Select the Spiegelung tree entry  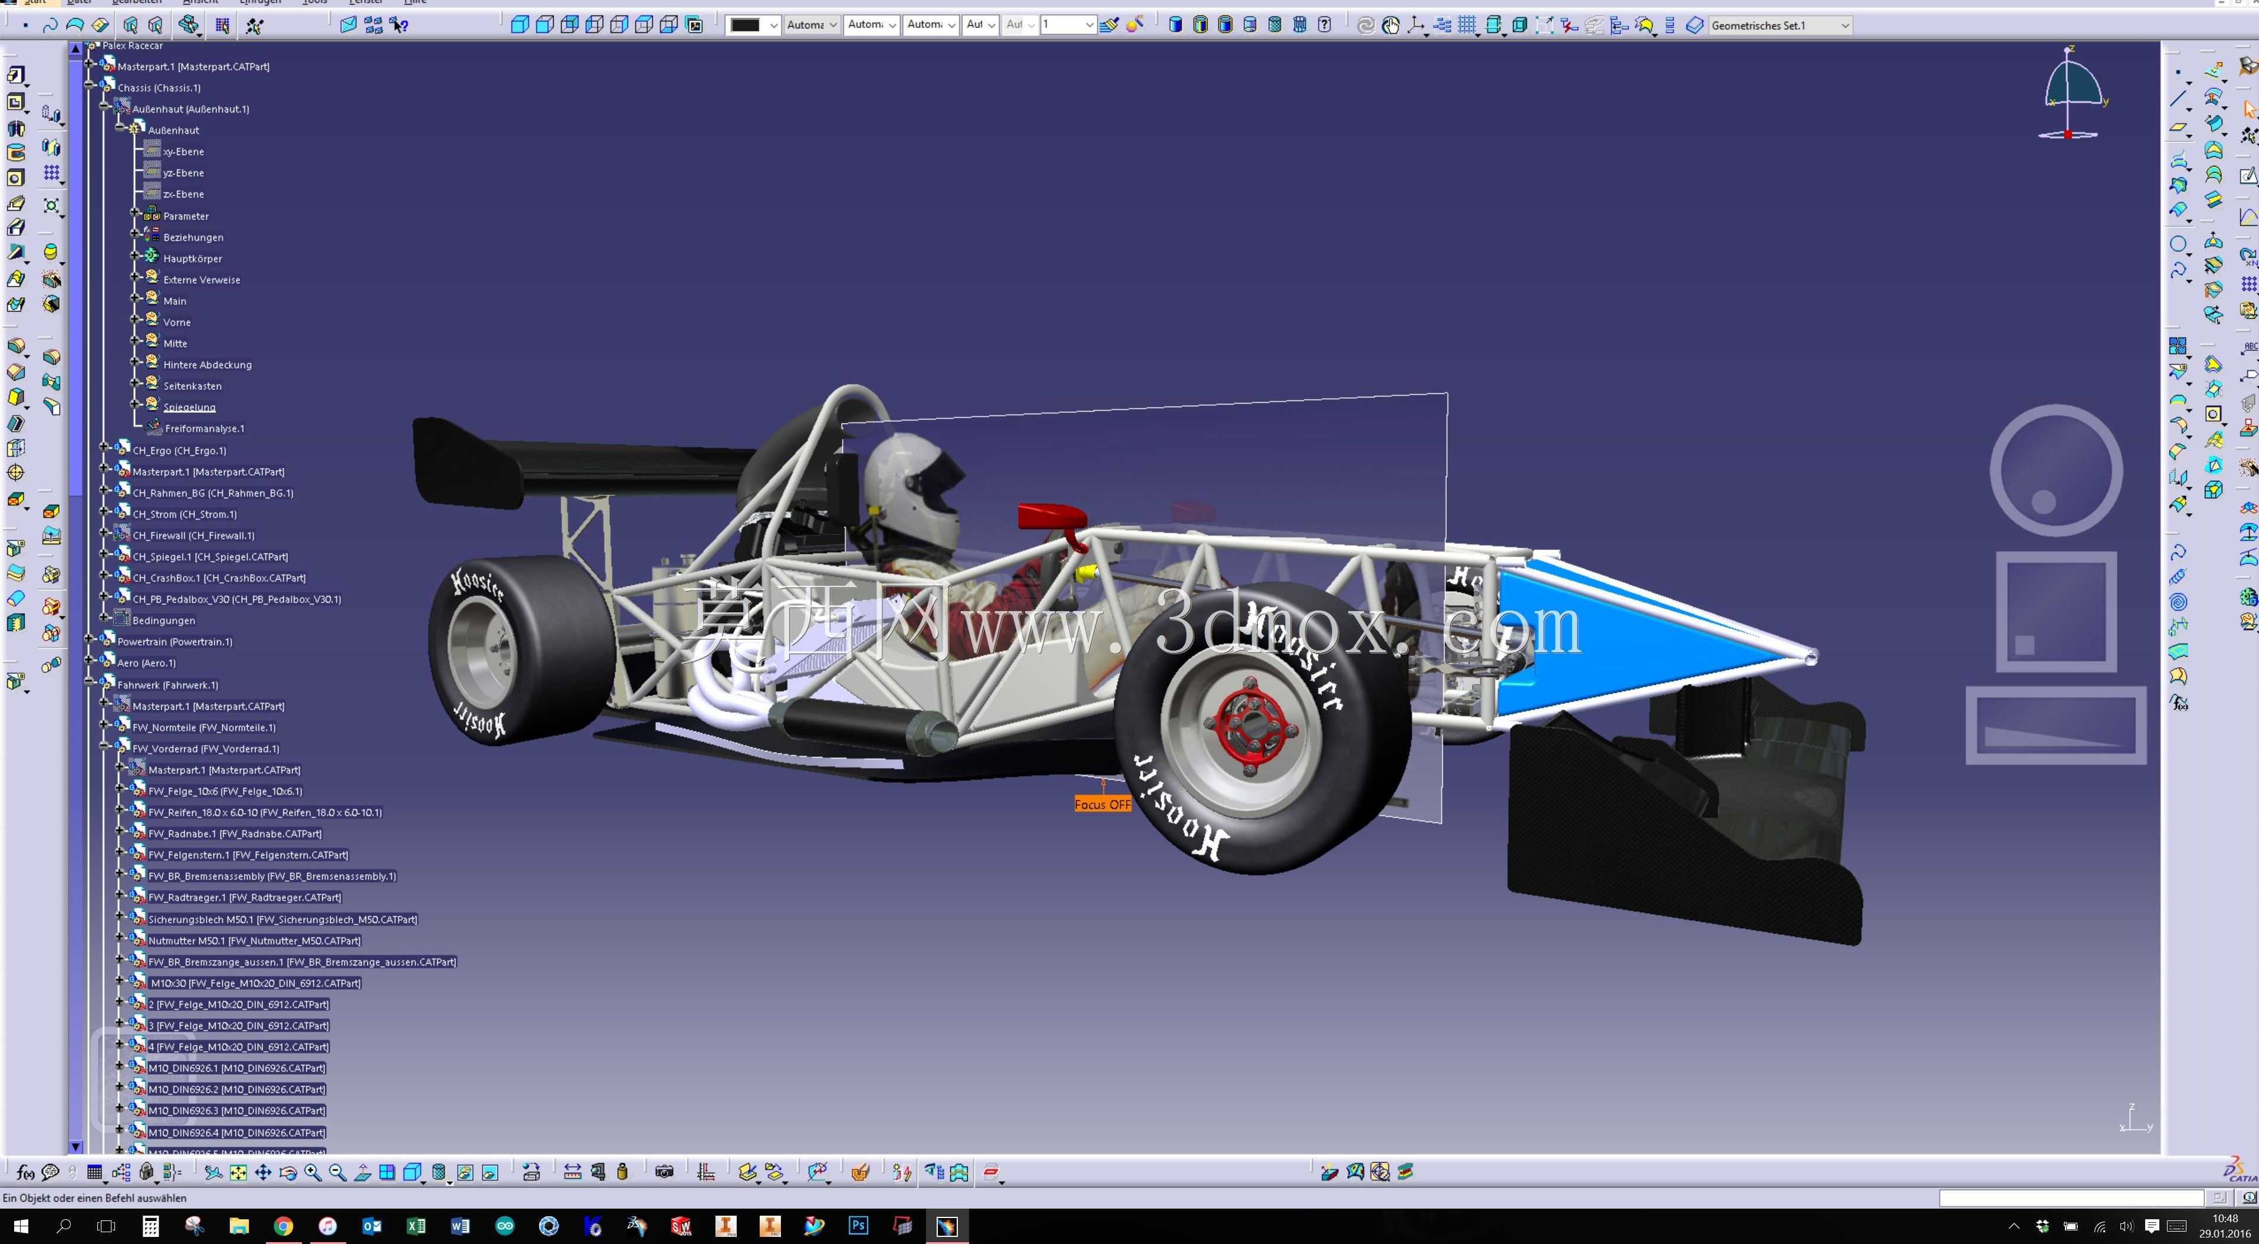(189, 407)
